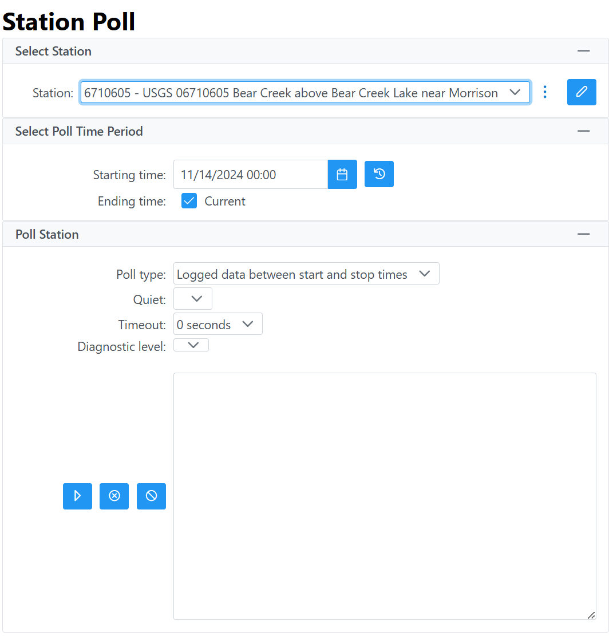Collapse the Poll Station panel
613x636 pixels.
[x=583, y=235]
